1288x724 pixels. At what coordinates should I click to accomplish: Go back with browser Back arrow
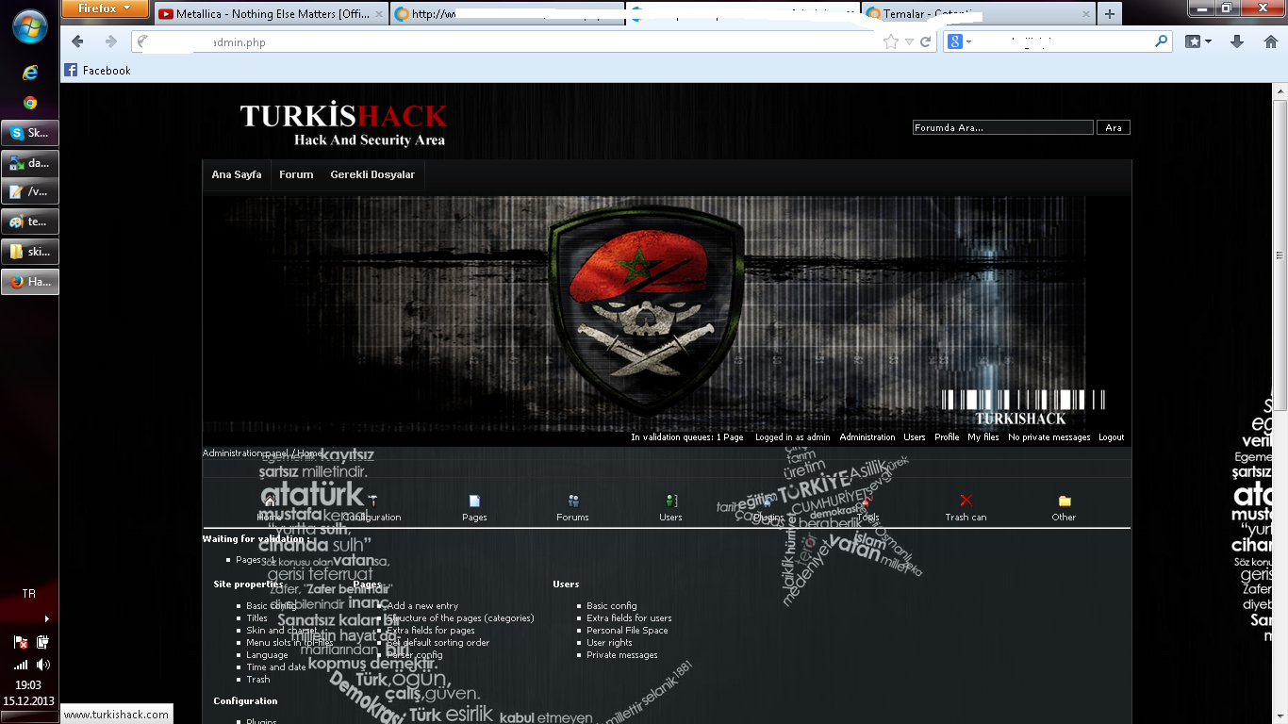(77, 41)
